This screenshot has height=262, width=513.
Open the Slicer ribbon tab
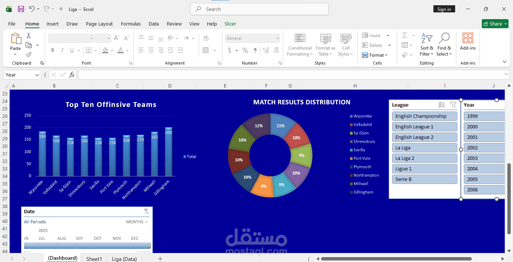(230, 24)
